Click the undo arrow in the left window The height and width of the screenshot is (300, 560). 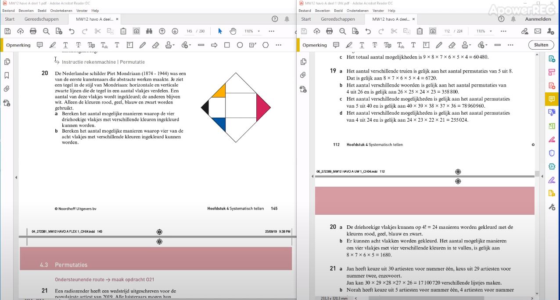tap(72, 31)
